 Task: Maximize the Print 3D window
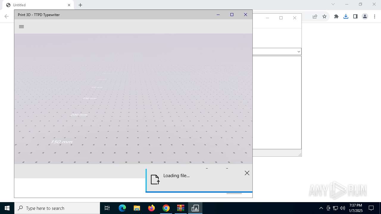click(x=232, y=15)
